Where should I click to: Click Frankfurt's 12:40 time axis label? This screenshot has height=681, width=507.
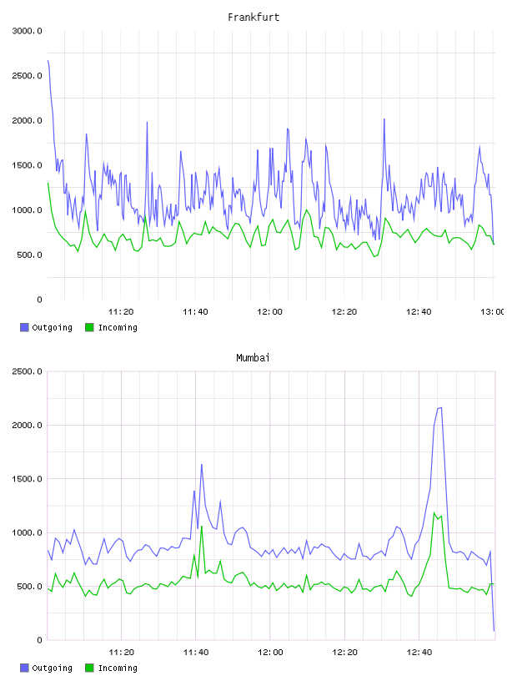pyautogui.click(x=419, y=312)
